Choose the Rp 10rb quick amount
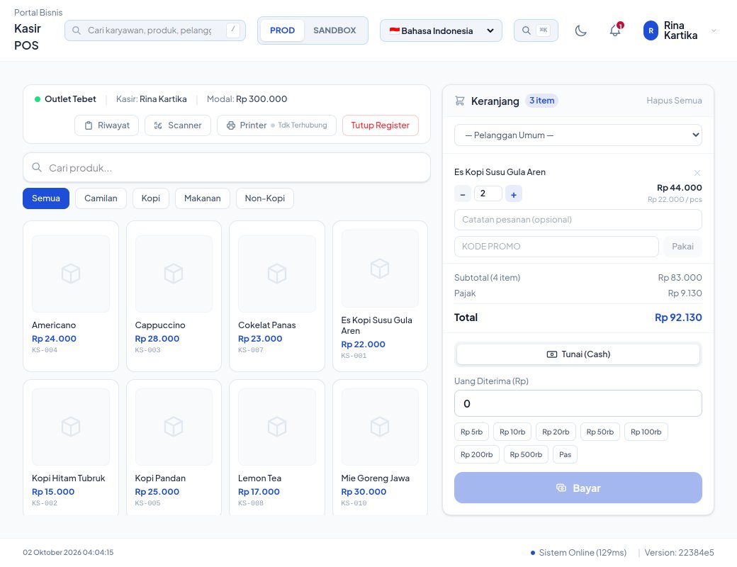The image size is (737, 567). pyautogui.click(x=512, y=432)
